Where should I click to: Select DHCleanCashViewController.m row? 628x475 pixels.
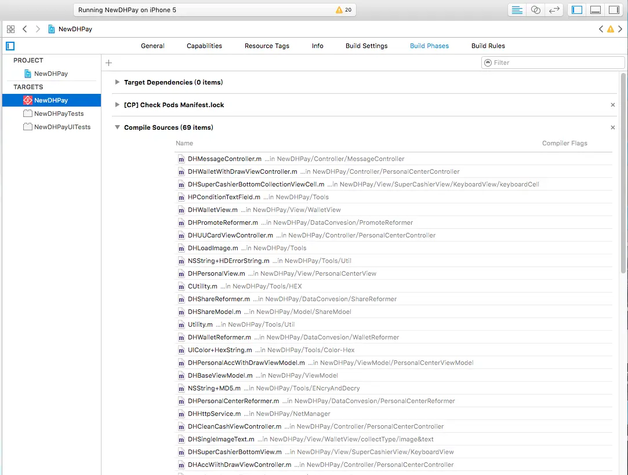pyautogui.click(x=393, y=426)
